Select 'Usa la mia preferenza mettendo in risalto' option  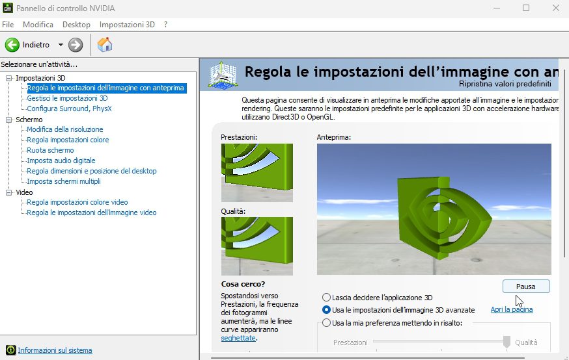tap(326, 322)
